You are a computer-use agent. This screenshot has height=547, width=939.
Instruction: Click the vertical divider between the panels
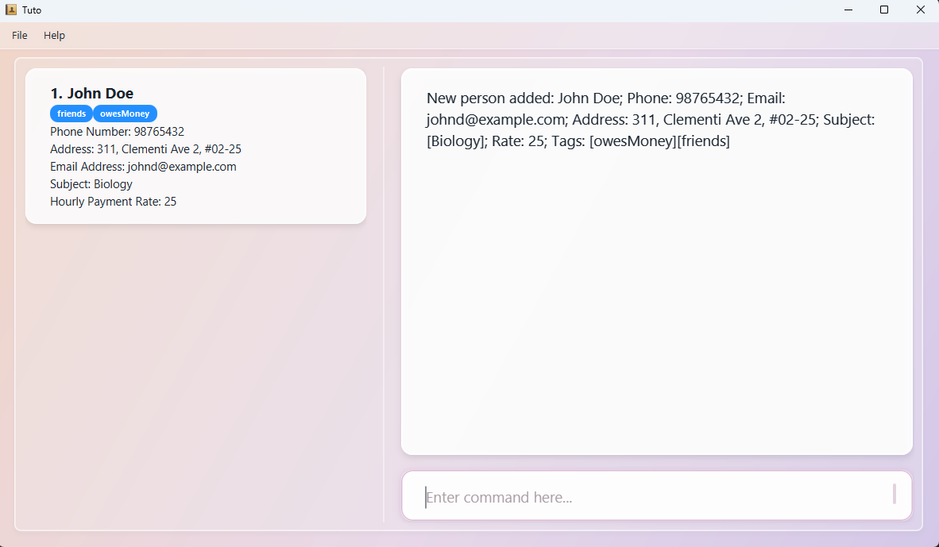click(x=384, y=294)
